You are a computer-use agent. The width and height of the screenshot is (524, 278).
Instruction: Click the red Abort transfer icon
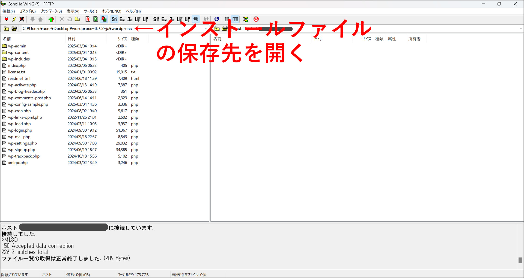point(256,19)
